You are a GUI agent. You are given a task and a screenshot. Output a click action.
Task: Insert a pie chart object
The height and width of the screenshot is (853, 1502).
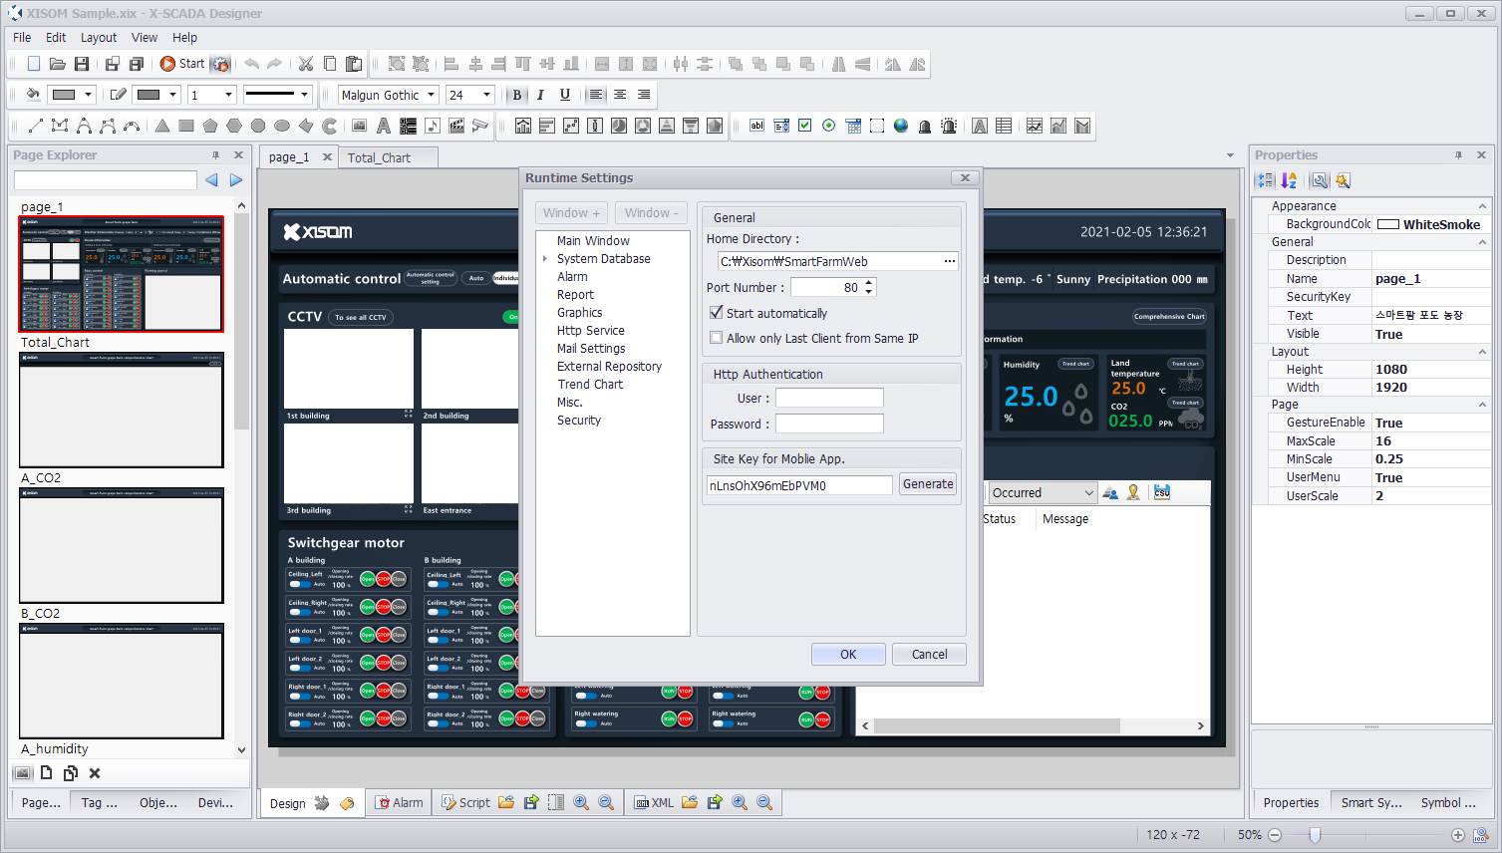pyautogui.click(x=619, y=126)
